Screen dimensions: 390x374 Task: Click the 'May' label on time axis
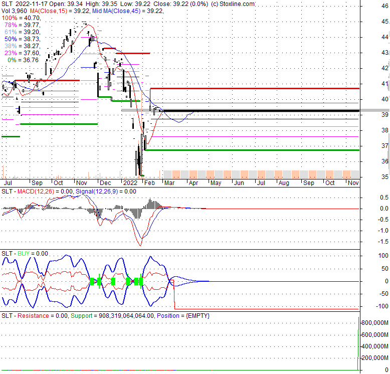pyautogui.click(x=216, y=183)
